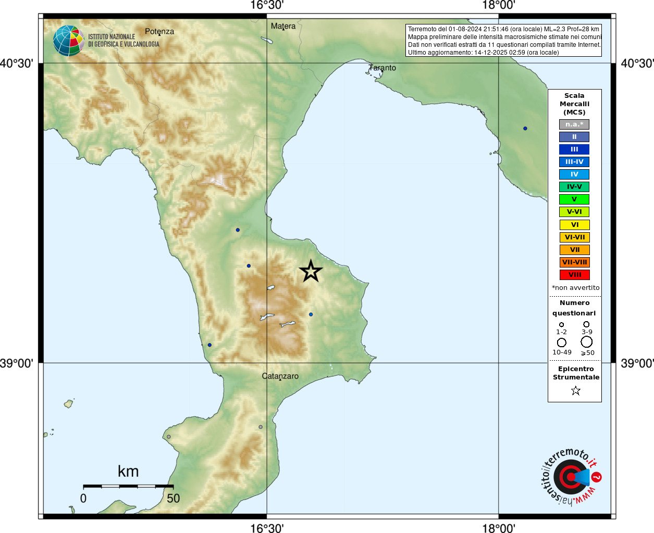Click the gray dot south of Catanzaro
The image size is (654, 533).
point(261,427)
